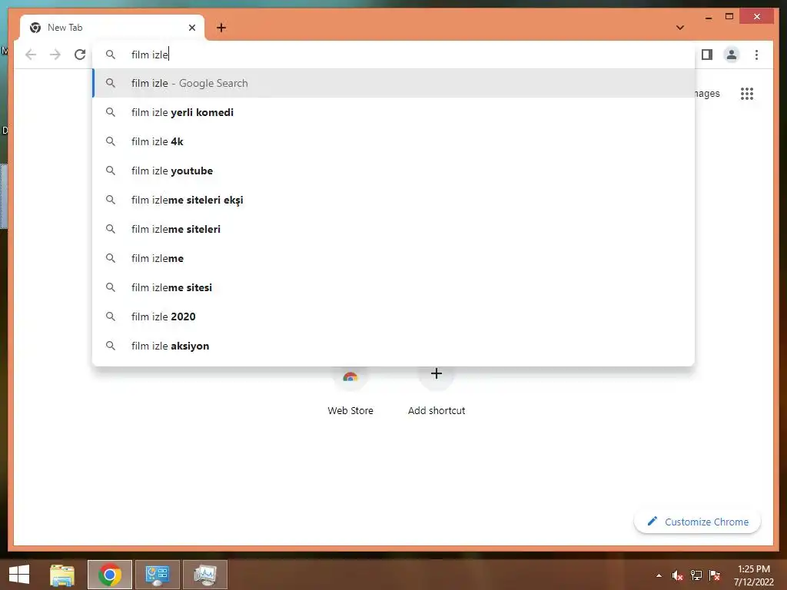Click the Customize Chrome button
Screen dimensions: 787x590
tap(698, 522)
